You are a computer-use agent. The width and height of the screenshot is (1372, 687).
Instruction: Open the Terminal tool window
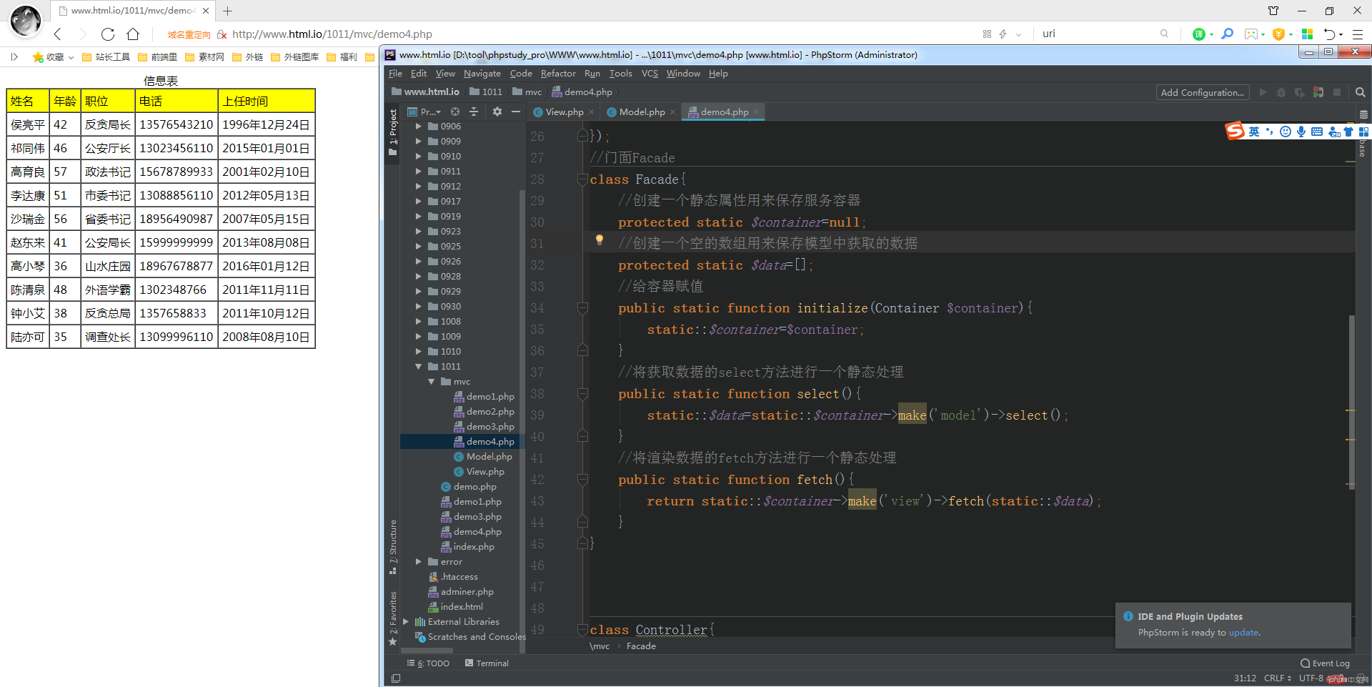487,663
